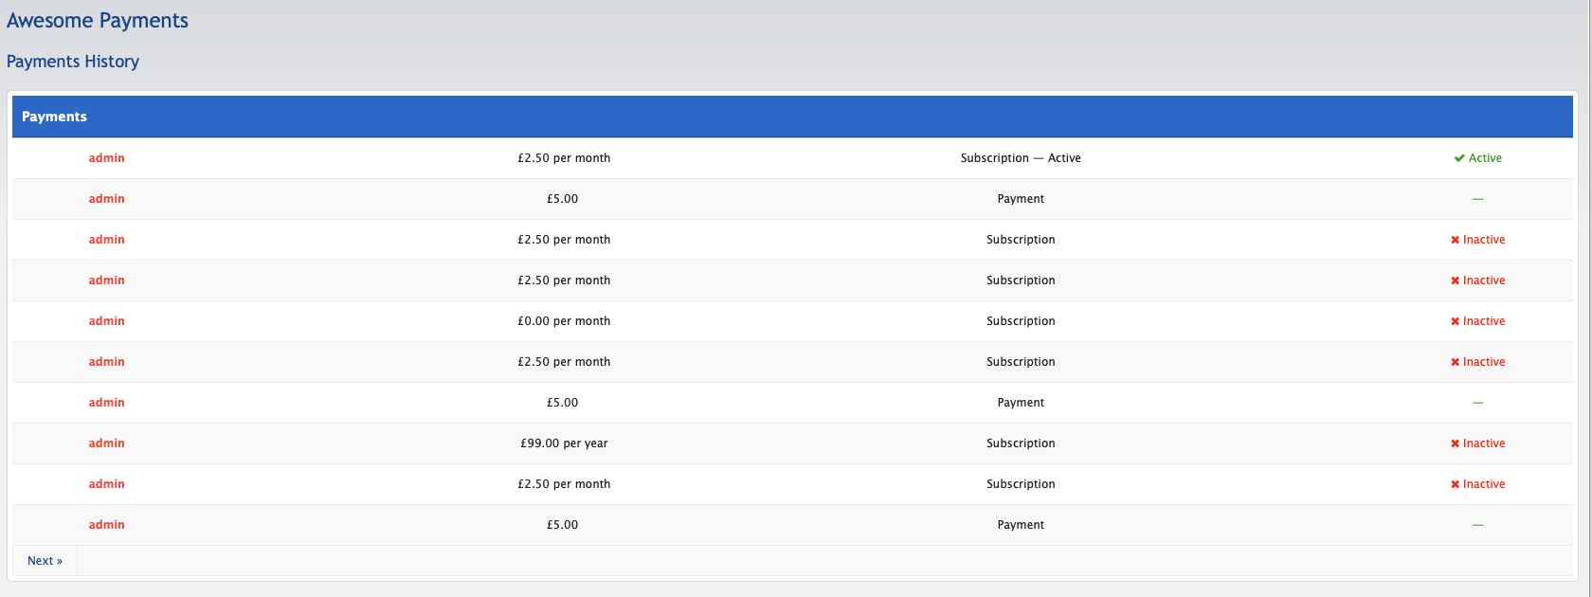Select 'Payment' in the topmost £5.00 row
1592x597 pixels.
tap(1021, 199)
